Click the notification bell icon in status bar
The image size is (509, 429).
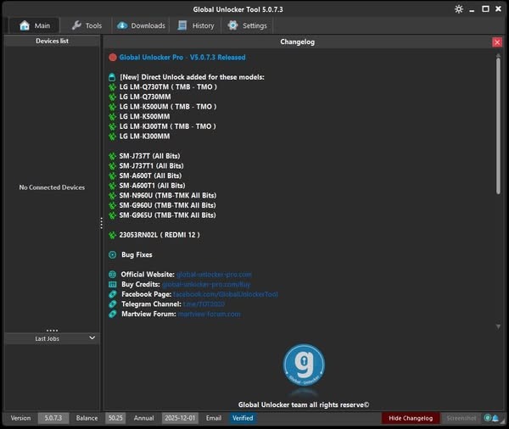495,418
